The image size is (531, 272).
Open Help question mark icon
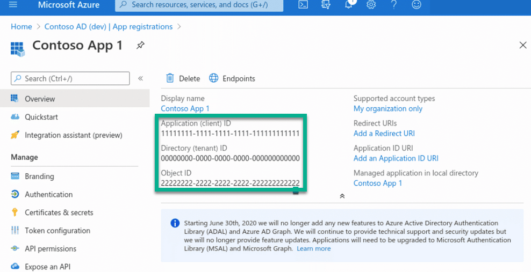click(393, 4)
